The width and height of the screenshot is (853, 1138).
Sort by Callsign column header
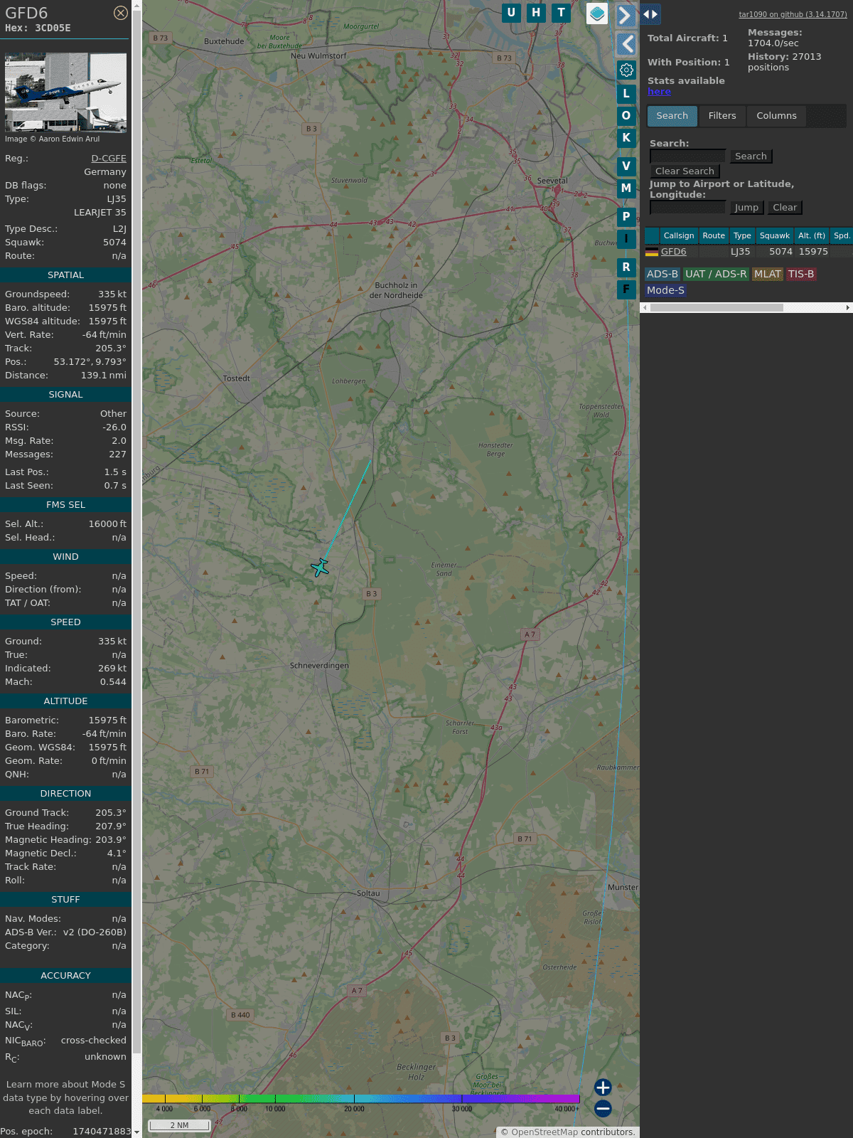coord(679,236)
